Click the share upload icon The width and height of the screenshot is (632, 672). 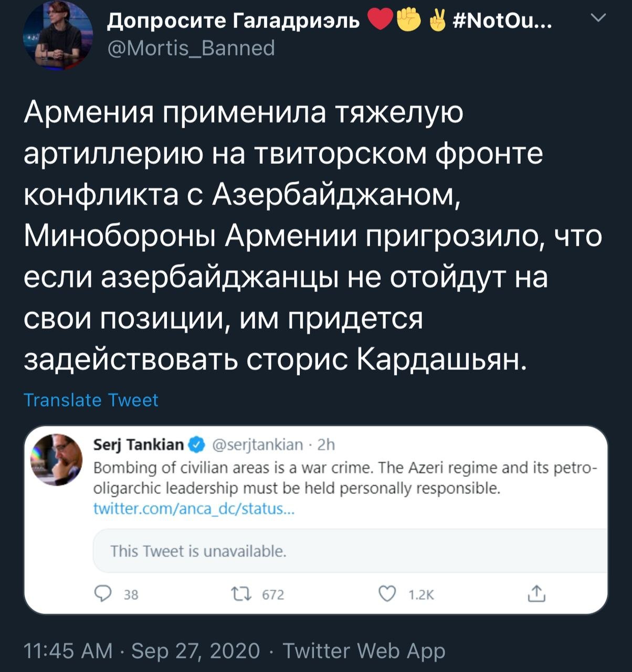click(x=536, y=594)
